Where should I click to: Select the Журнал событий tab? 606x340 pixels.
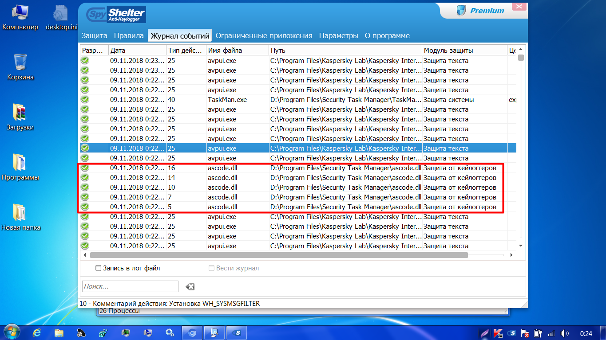[x=180, y=35]
